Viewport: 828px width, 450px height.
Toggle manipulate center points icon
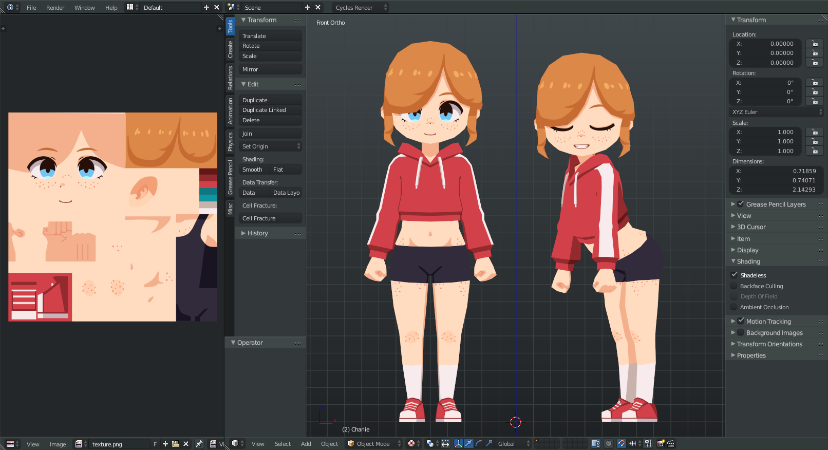pyautogui.click(x=445, y=443)
